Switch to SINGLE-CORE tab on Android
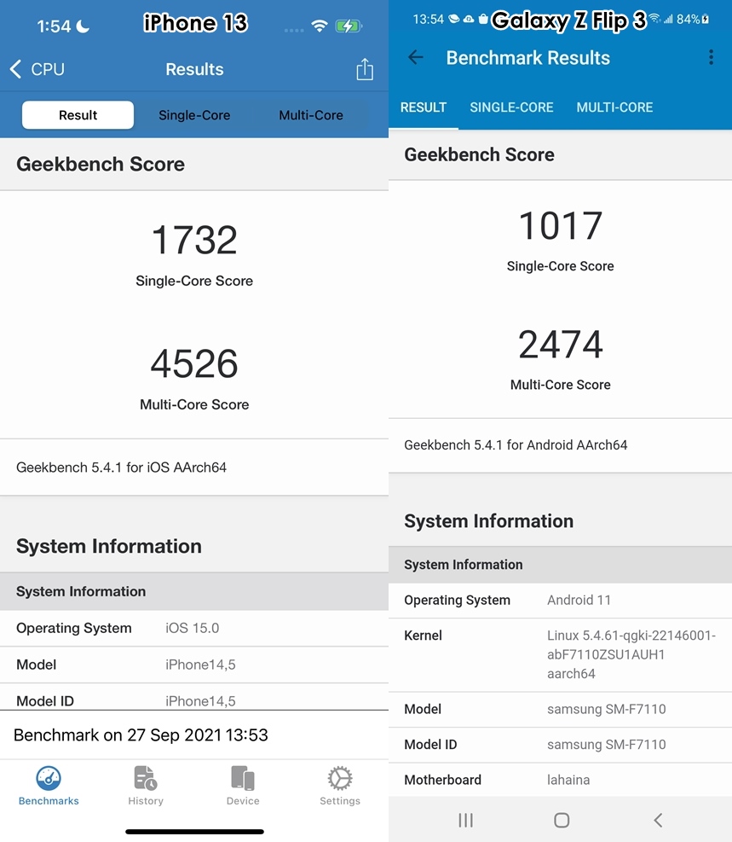Image resolution: width=732 pixels, height=842 pixels. (x=511, y=107)
